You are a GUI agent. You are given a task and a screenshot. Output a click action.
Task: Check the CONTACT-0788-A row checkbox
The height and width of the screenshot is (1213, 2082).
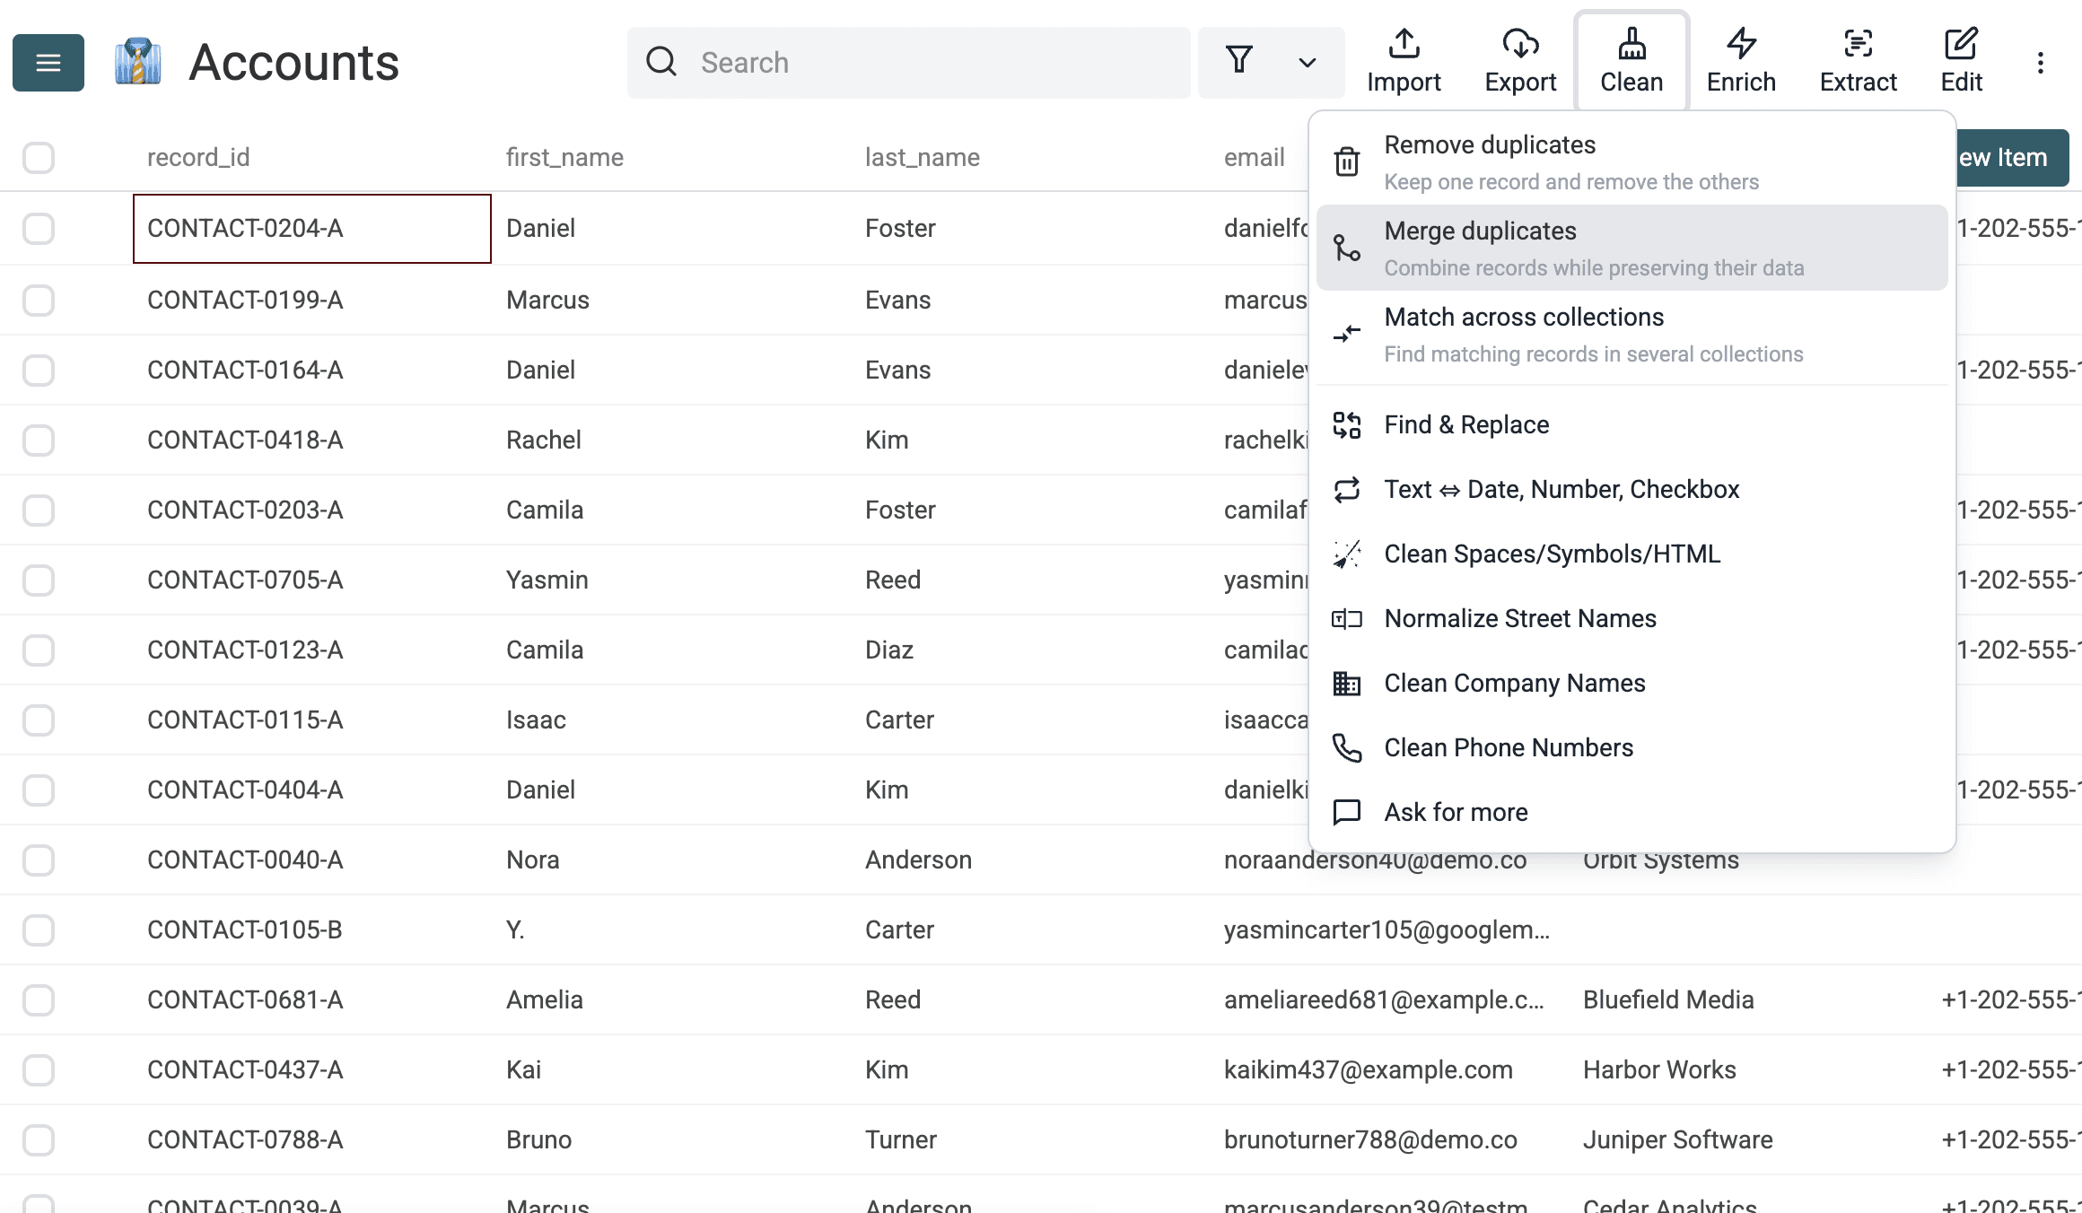click(39, 1139)
